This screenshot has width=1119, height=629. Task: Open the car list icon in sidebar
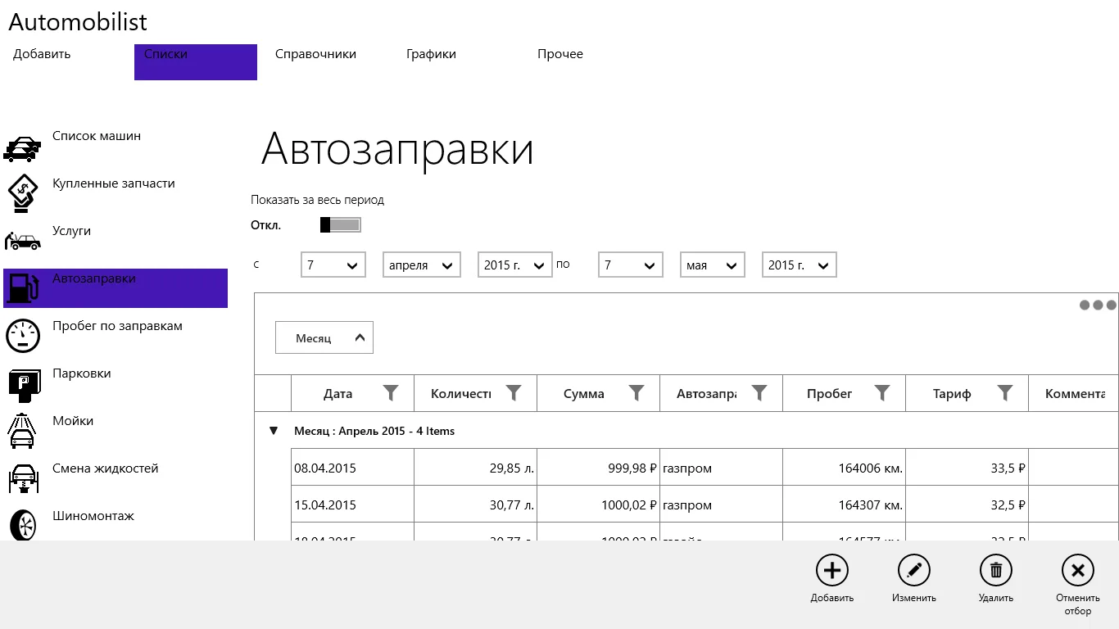pos(22,148)
